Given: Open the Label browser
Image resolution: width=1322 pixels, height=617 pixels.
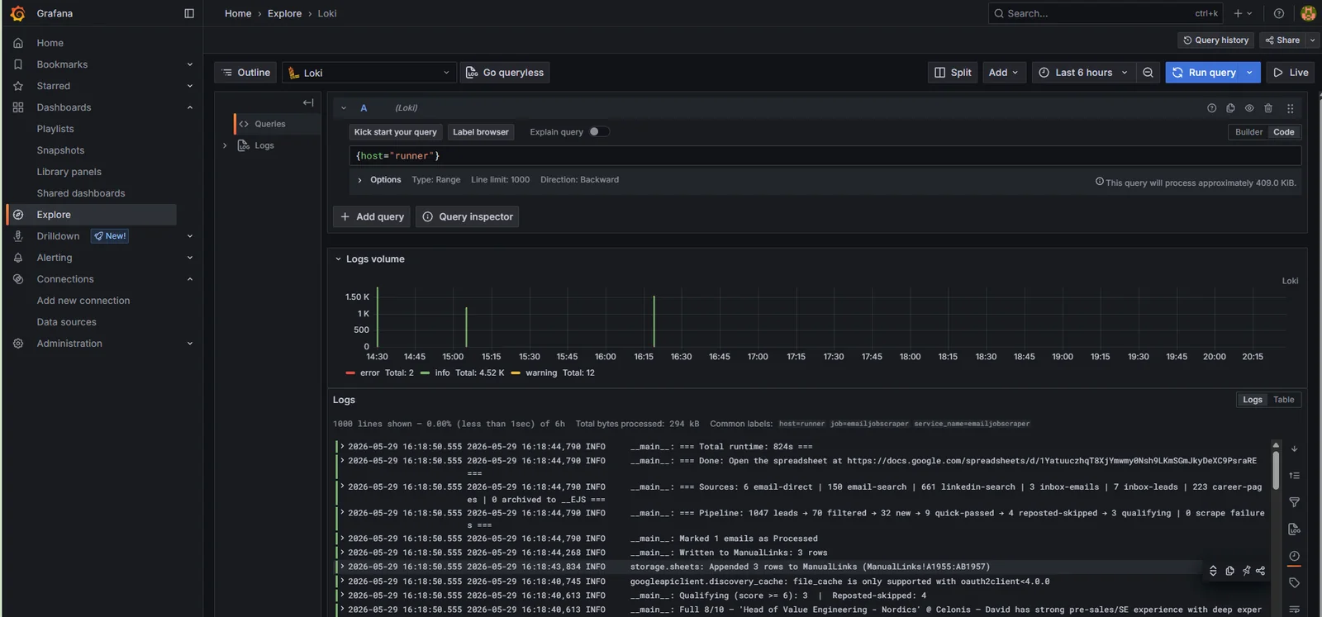Looking at the screenshot, I should 481,132.
